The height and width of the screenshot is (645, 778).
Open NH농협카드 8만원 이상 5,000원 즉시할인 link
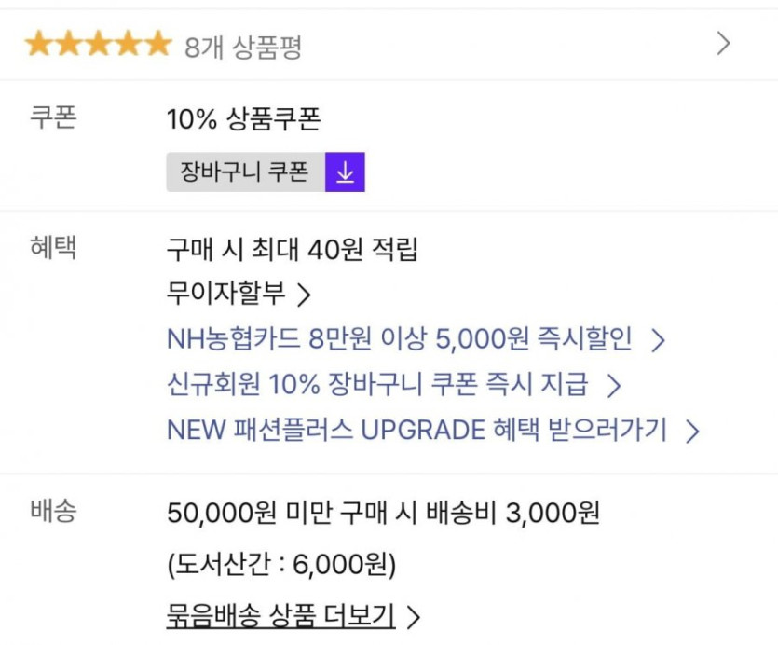tap(399, 339)
